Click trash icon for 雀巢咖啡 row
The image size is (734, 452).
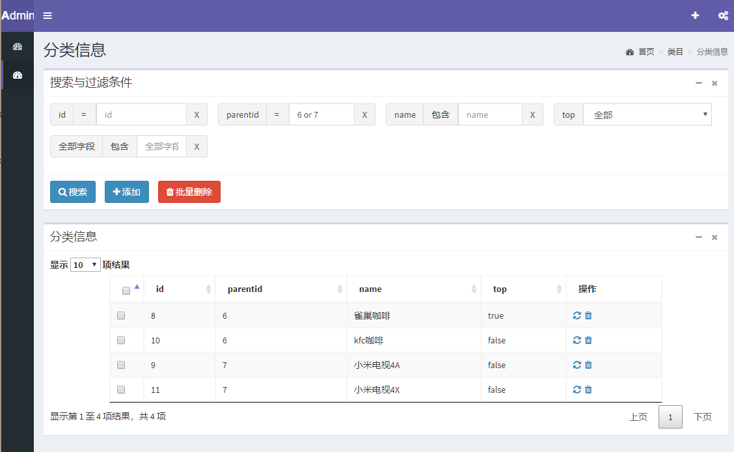click(x=588, y=315)
